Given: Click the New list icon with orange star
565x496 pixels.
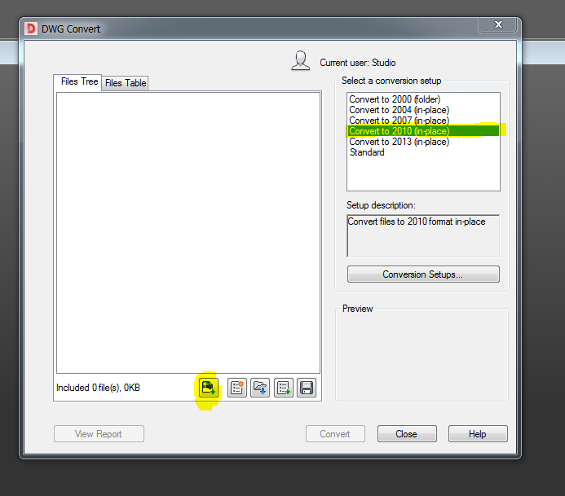Looking at the screenshot, I should tap(237, 388).
